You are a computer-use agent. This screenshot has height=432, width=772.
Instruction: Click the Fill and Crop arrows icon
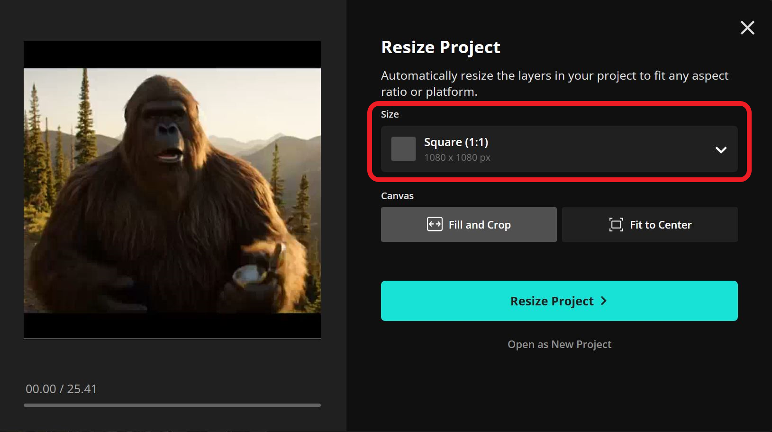click(x=435, y=224)
